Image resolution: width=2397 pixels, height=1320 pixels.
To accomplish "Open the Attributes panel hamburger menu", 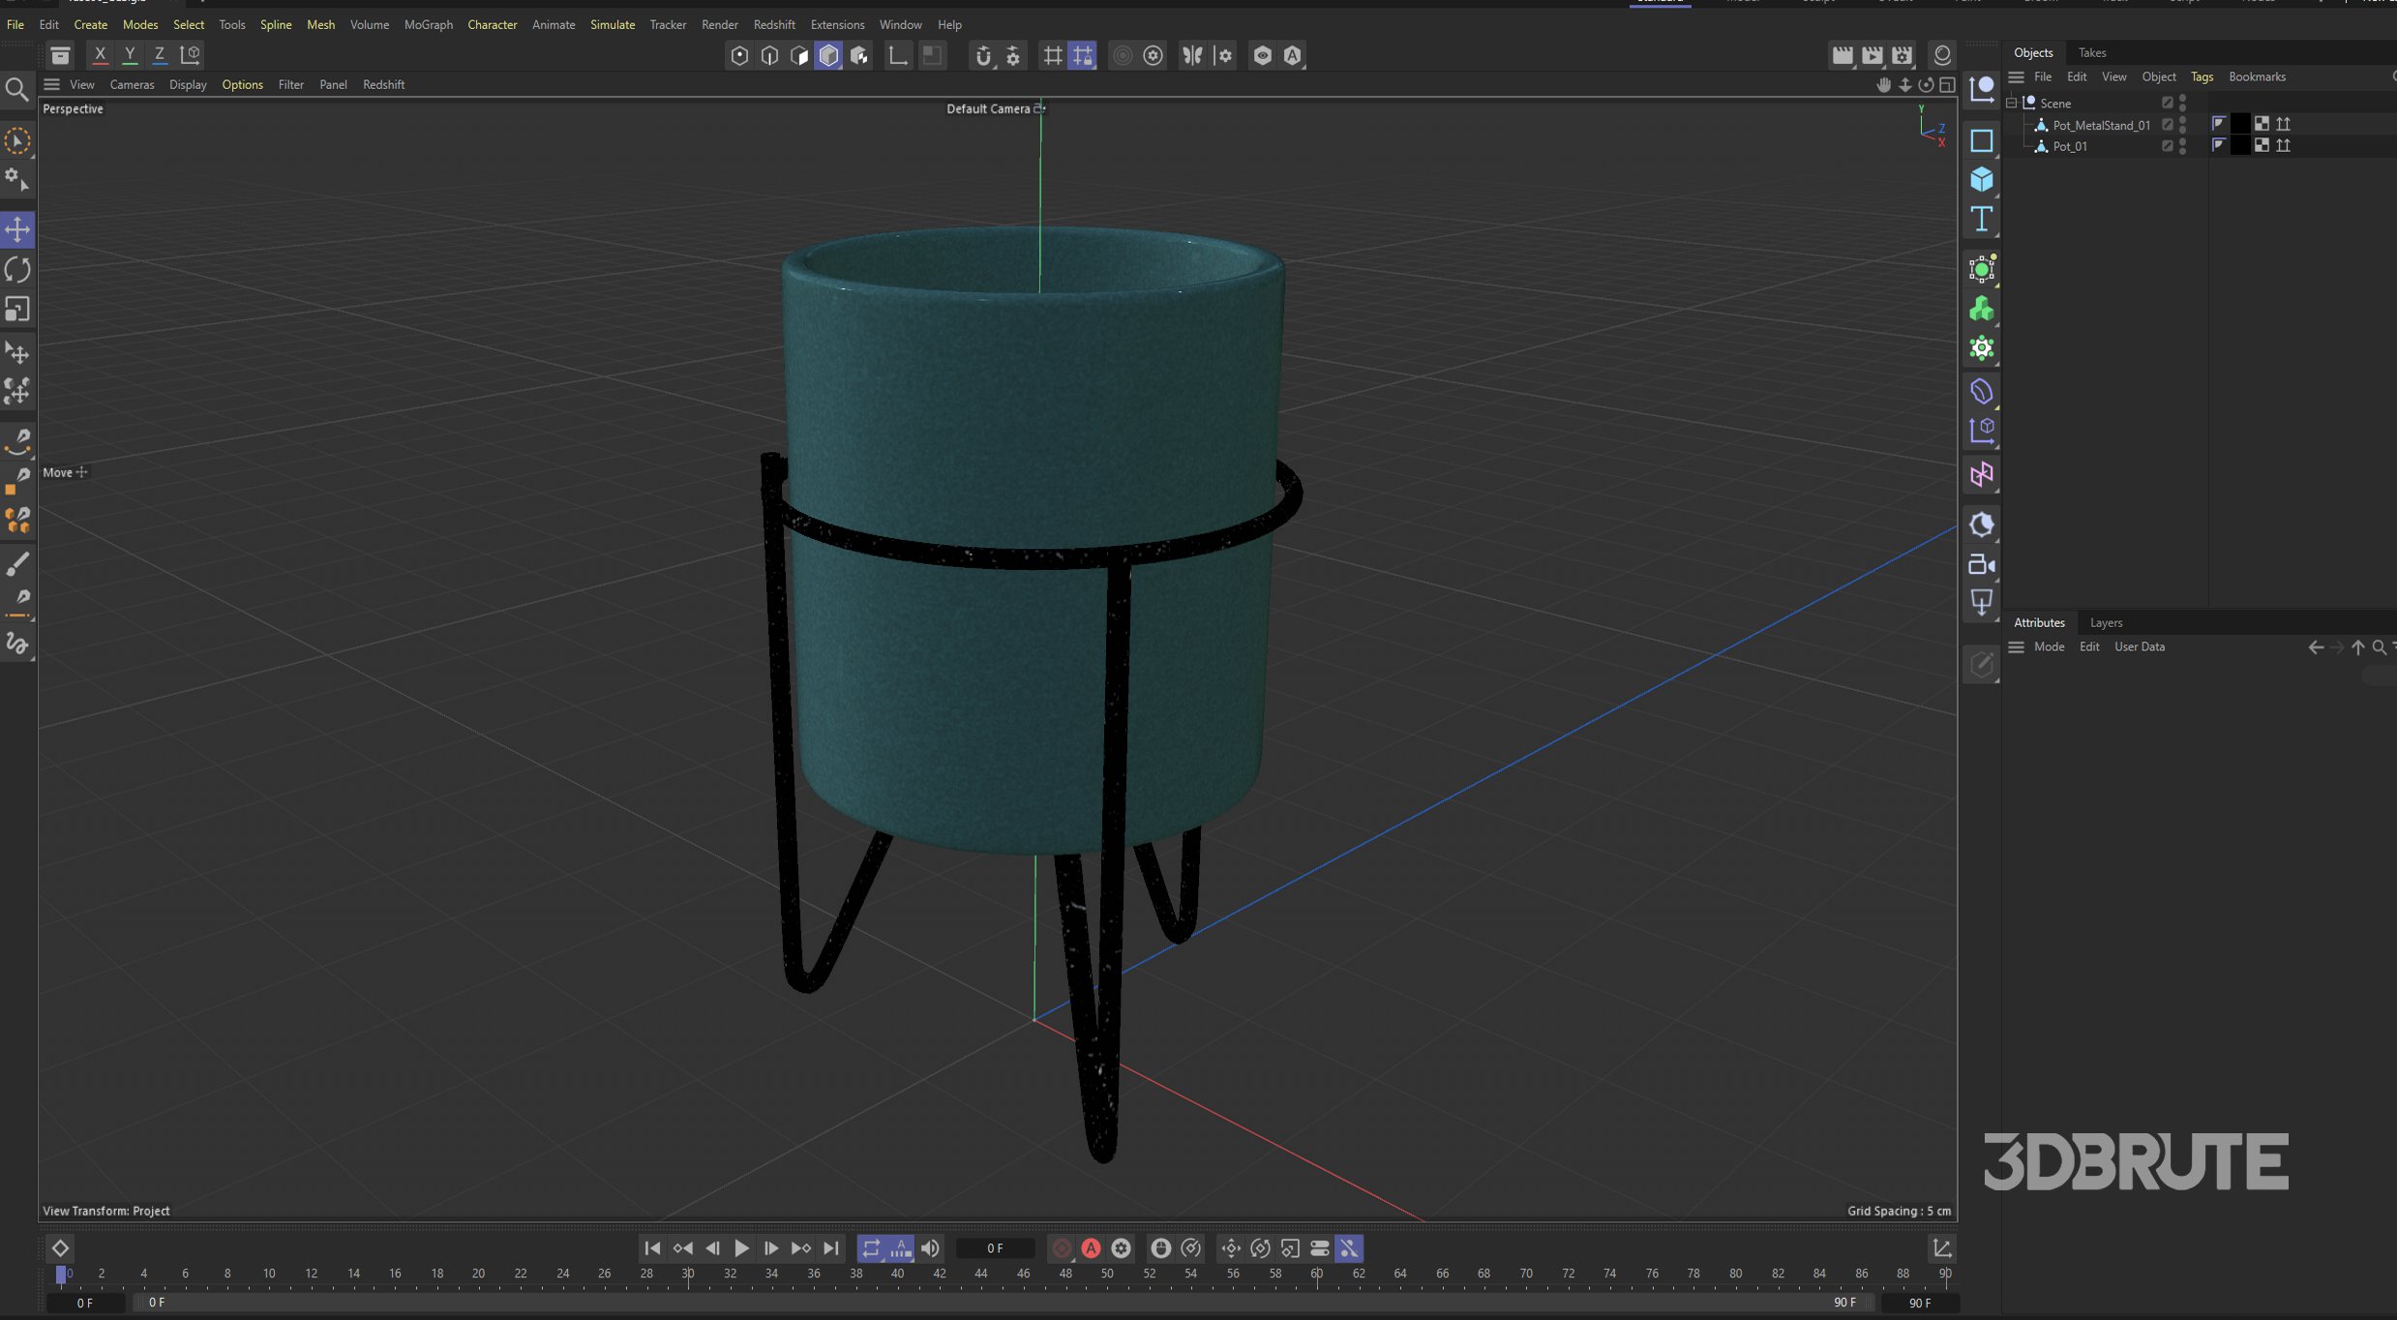I will (2016, 646).
